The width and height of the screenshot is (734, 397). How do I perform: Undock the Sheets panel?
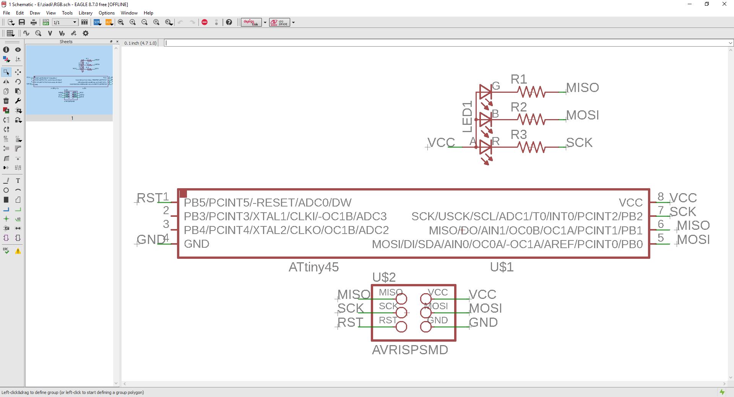(x=111, y=42)
